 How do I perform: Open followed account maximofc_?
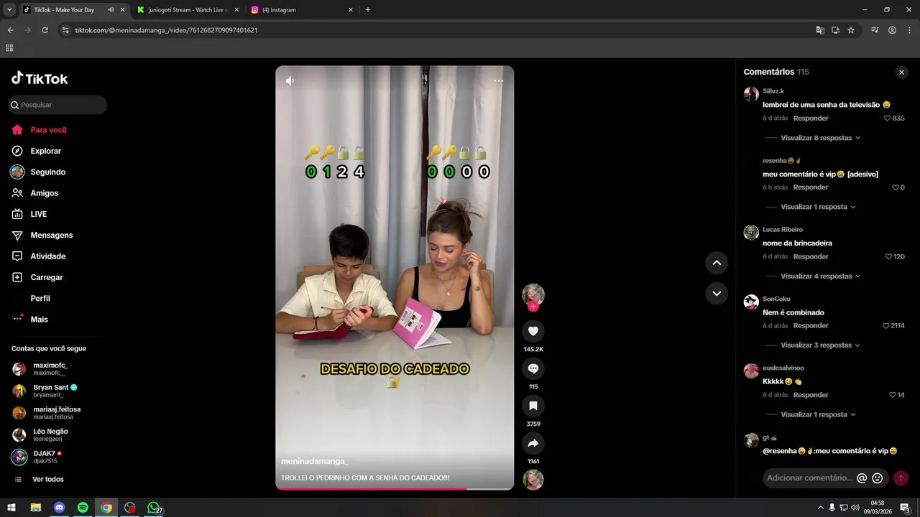click(x=50, y=369)
